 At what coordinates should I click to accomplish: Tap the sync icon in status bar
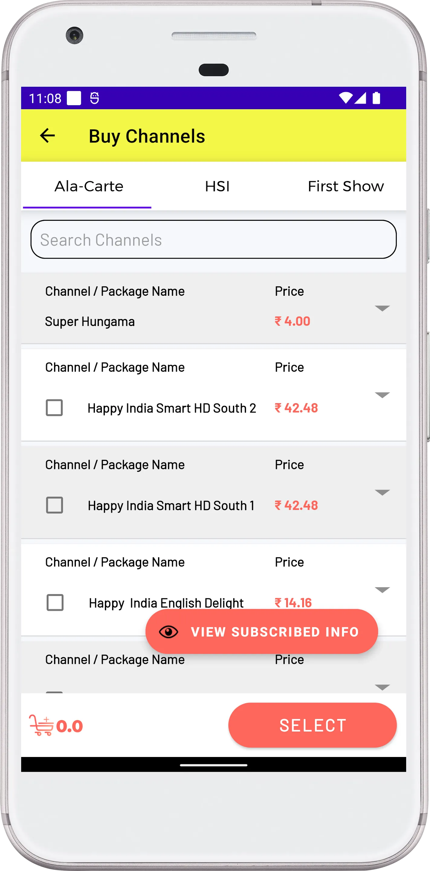coord(95,98)
